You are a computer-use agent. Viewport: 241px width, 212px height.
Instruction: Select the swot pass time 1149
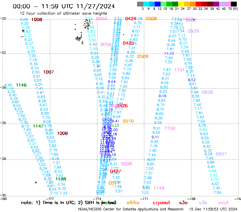coord(159,188)
